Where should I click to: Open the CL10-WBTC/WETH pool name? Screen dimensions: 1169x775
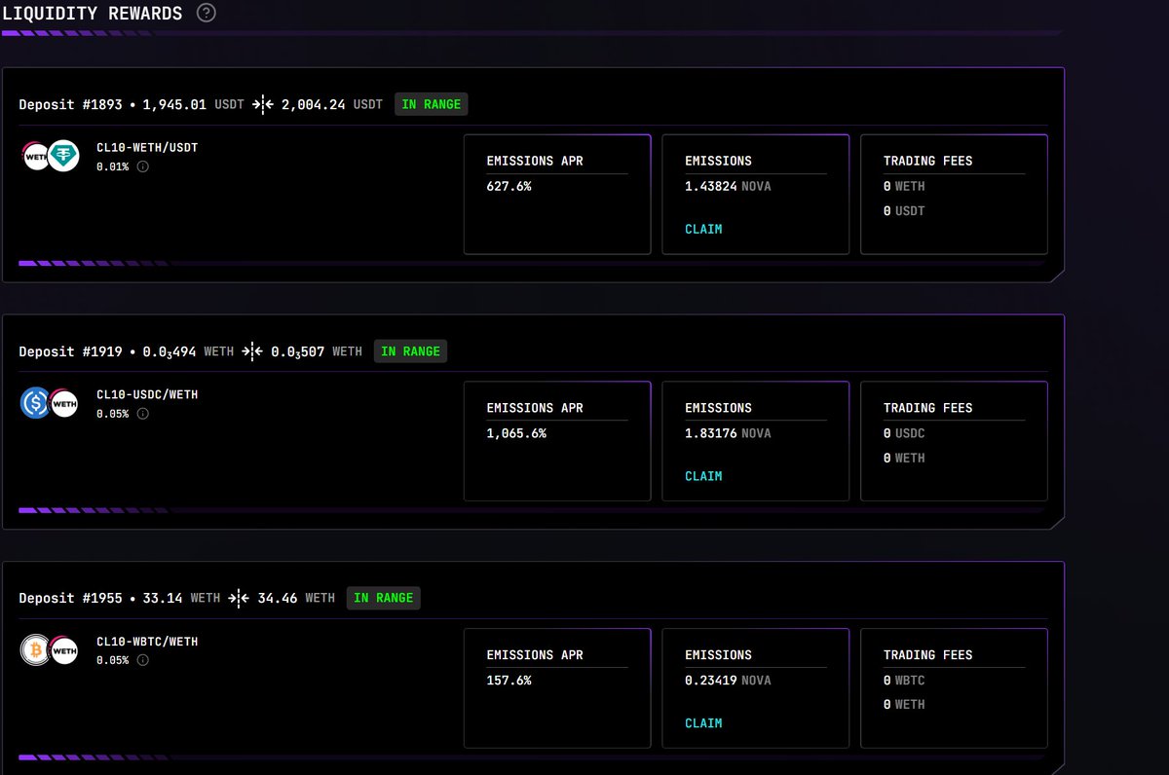coord(147,642)
